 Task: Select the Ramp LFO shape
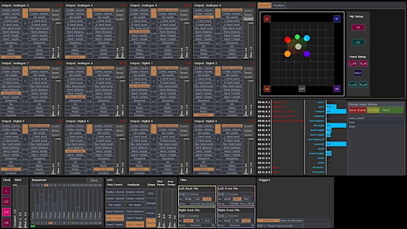(x=150, y=213)
